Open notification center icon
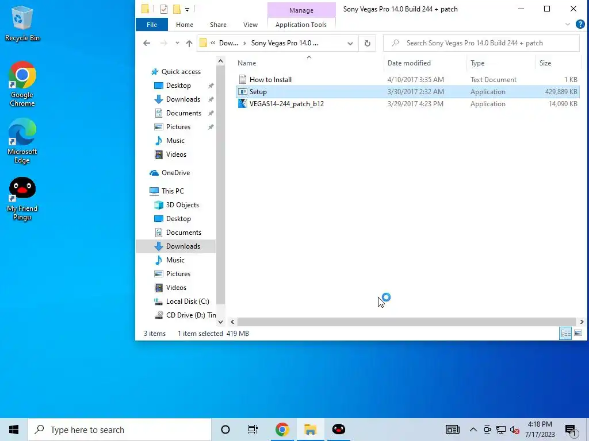This screenshot has width=589, height=441. click(571, 430)
